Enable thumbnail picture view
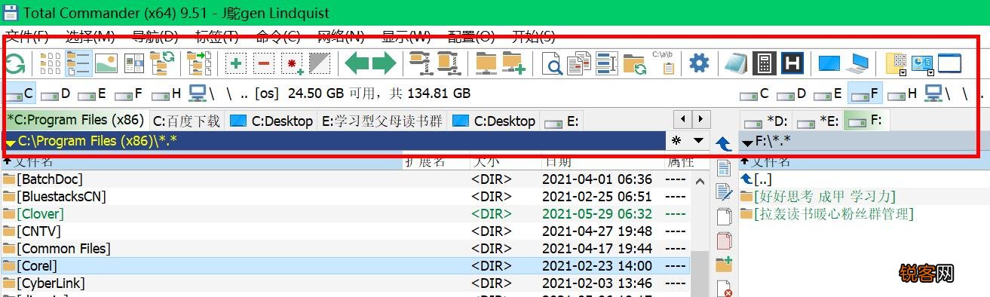The width and height of the screenshot is (990, 297). pos(106,63)
